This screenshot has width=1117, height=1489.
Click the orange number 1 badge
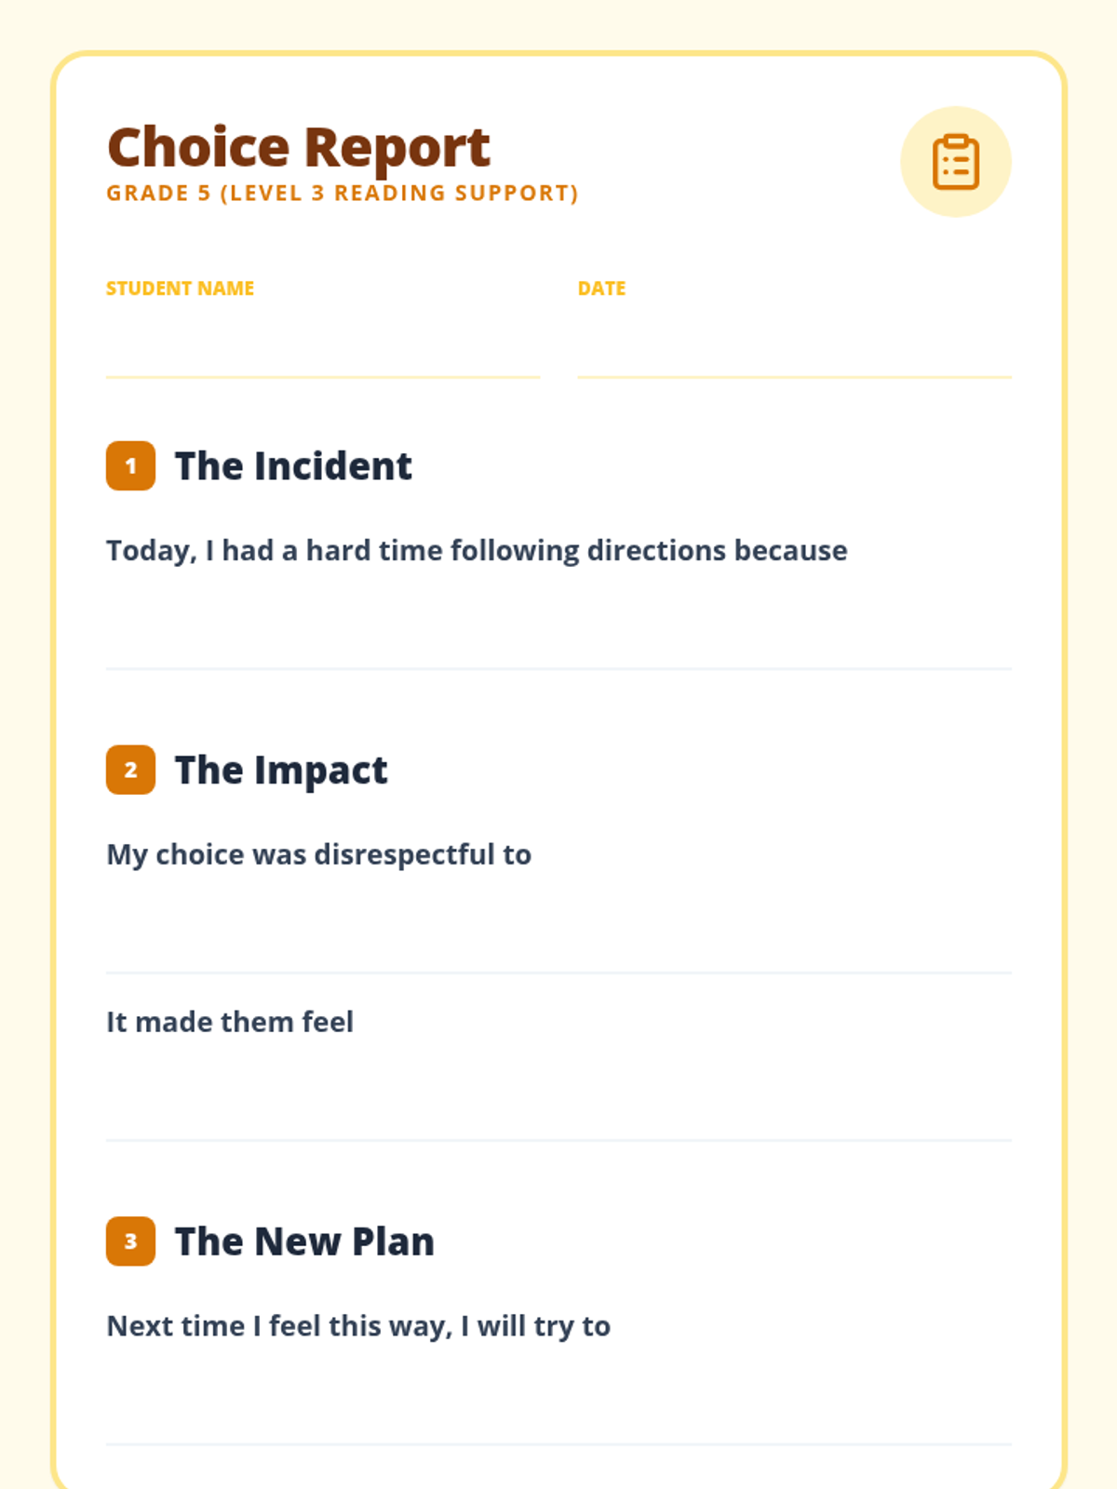pos(130,465)
